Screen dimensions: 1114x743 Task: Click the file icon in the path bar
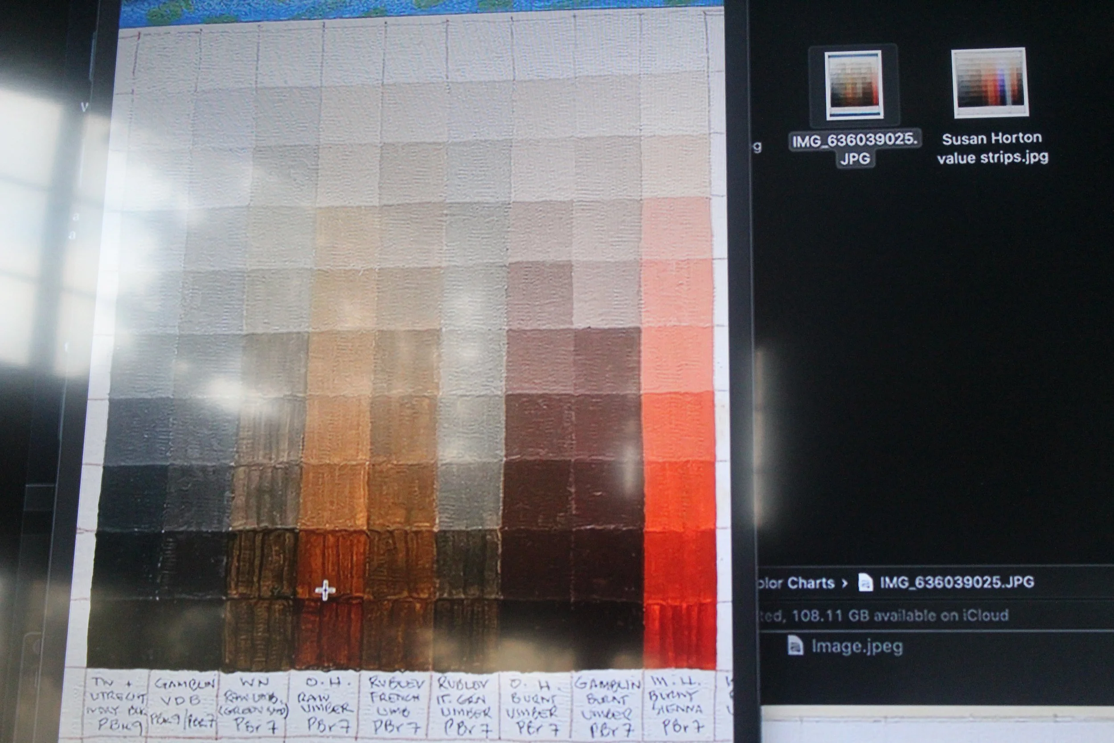click(865, 583)
